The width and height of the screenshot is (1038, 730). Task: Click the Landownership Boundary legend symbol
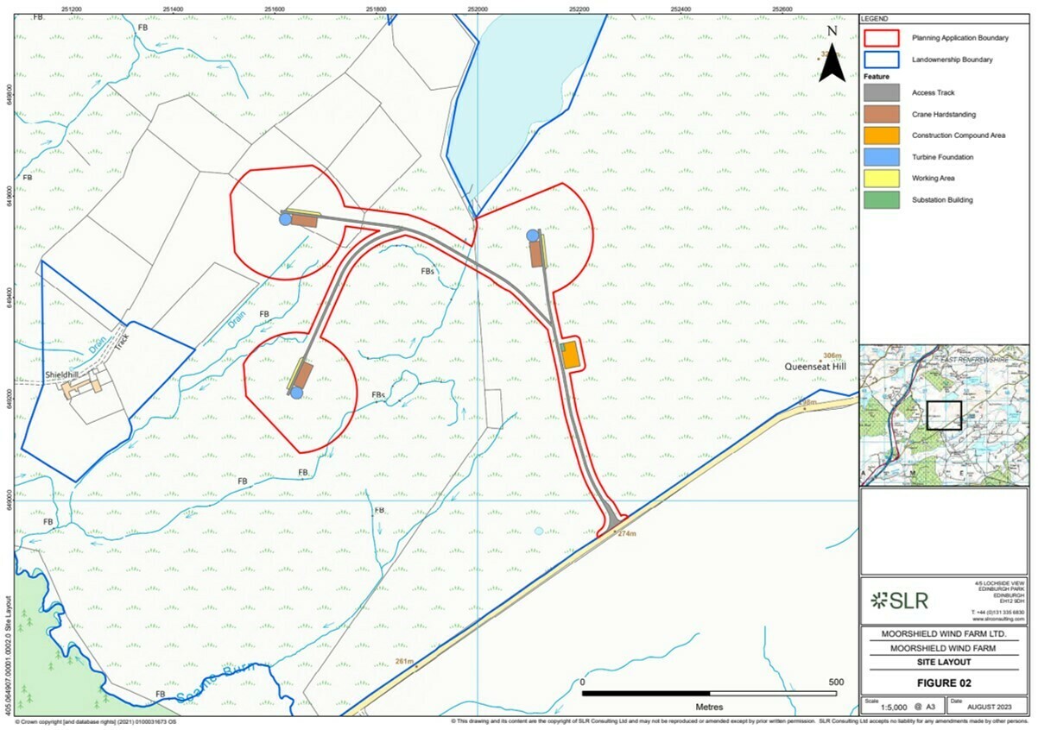882,60
